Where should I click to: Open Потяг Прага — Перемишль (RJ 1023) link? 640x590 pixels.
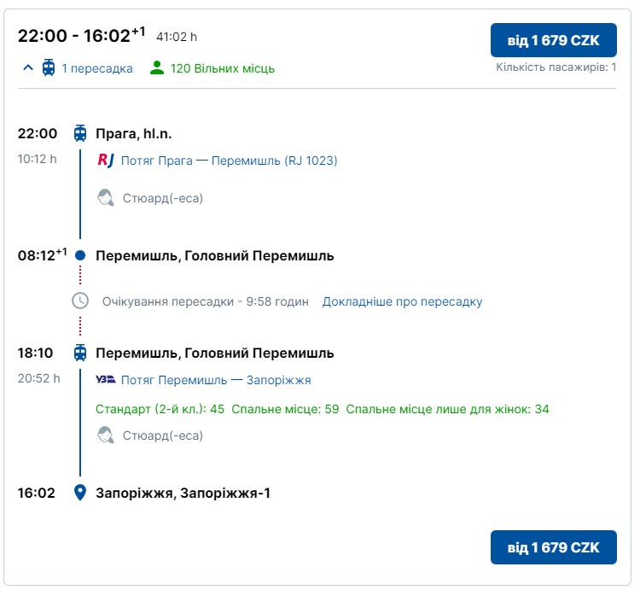click(229, 160)
